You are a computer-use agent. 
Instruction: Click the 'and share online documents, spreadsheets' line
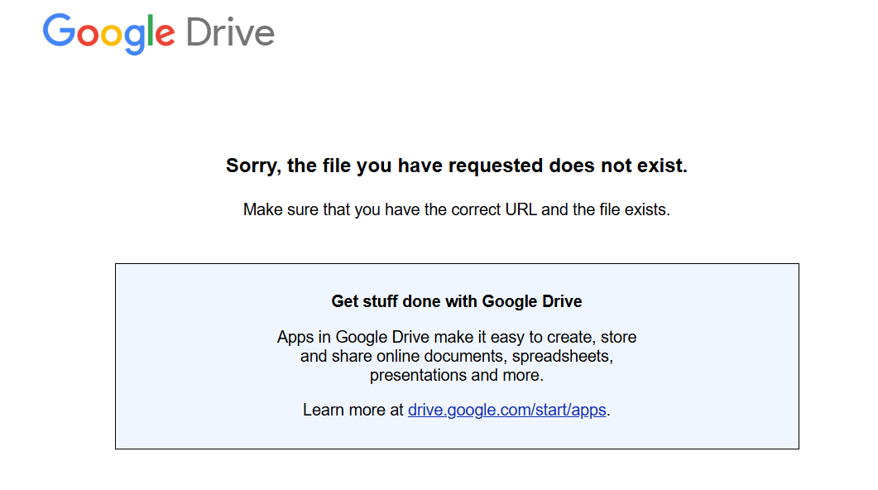tap(457, 357)
